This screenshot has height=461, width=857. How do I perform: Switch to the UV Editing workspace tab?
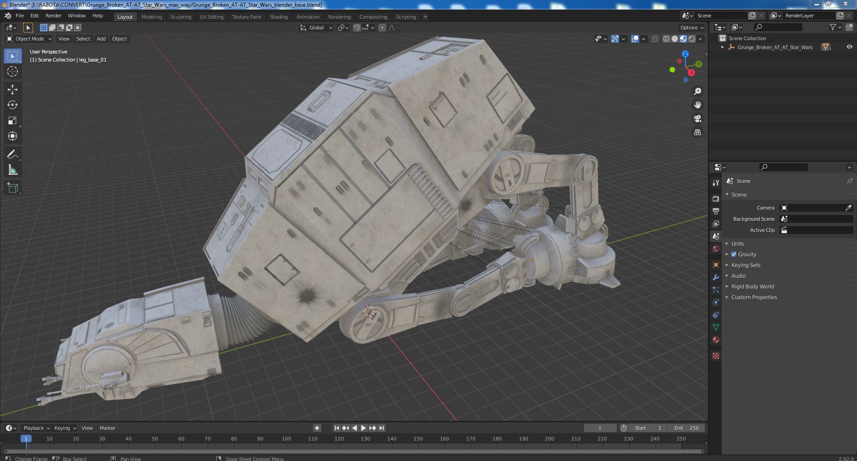[212, 17]
